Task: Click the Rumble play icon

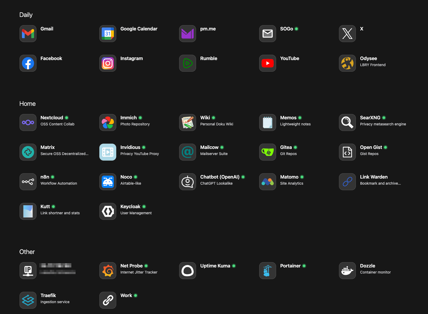Action: pyautogui.click(x=188, y=63)
